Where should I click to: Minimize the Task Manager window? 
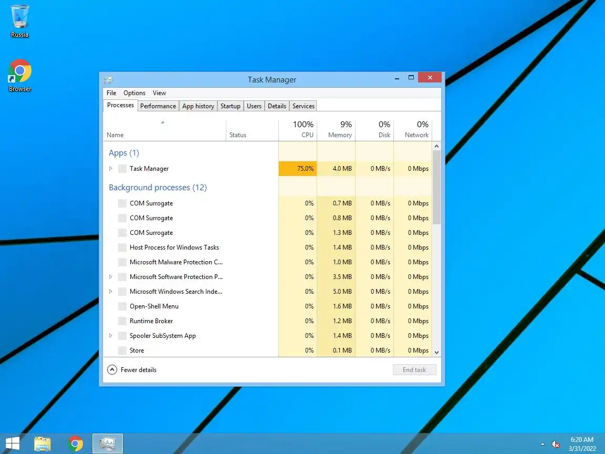(397, 78)
